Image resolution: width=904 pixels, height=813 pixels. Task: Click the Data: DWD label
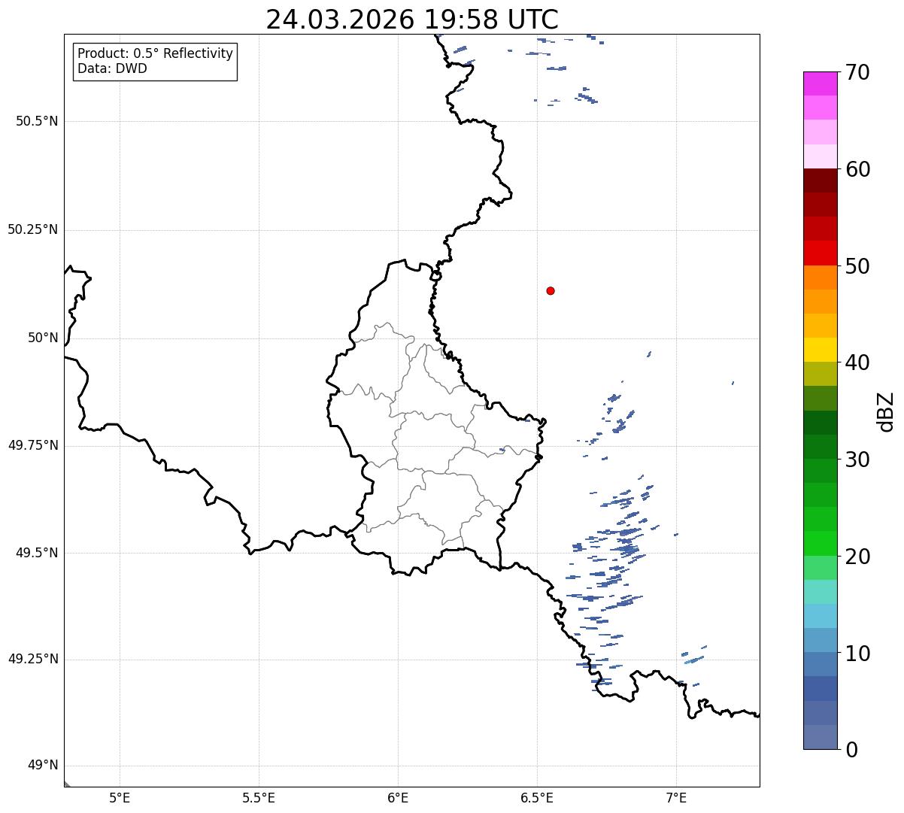(112, 68)
